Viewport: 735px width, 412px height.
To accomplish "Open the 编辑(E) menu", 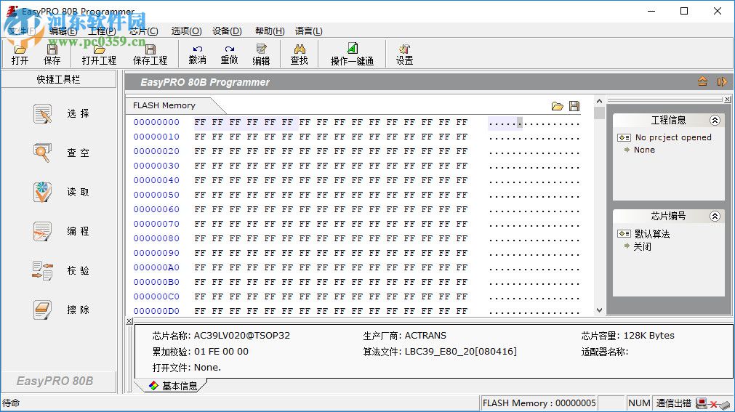I will pos(63,31).
